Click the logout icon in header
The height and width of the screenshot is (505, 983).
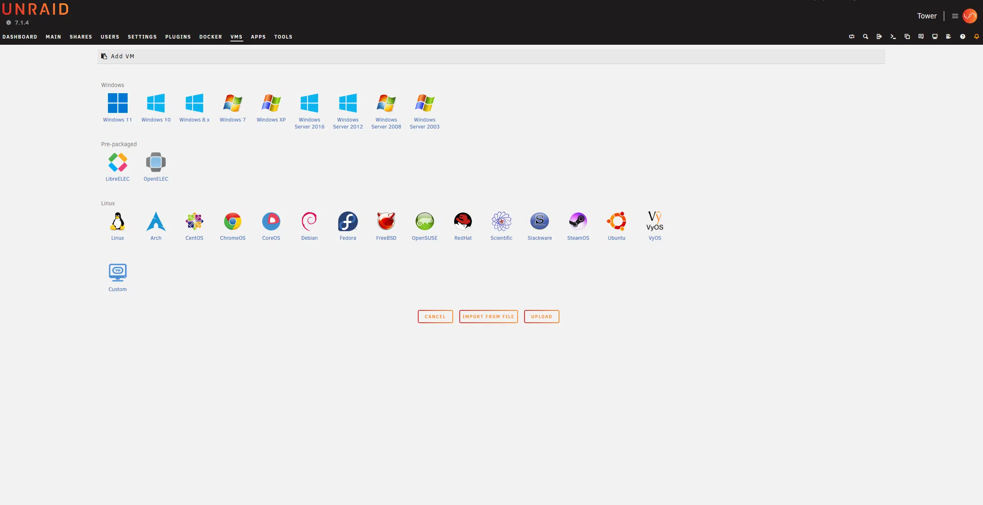(879, 37)
